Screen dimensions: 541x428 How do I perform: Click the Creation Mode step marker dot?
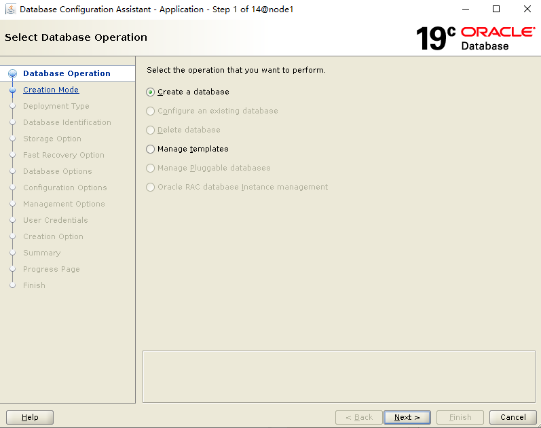click(x=12, y=90)
